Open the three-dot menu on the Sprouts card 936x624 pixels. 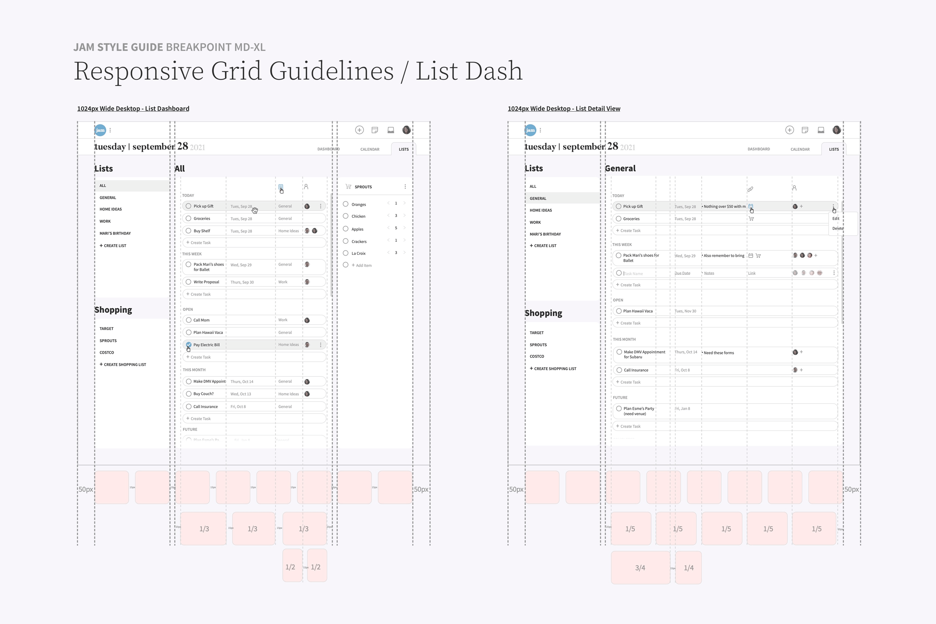(405, 186)
